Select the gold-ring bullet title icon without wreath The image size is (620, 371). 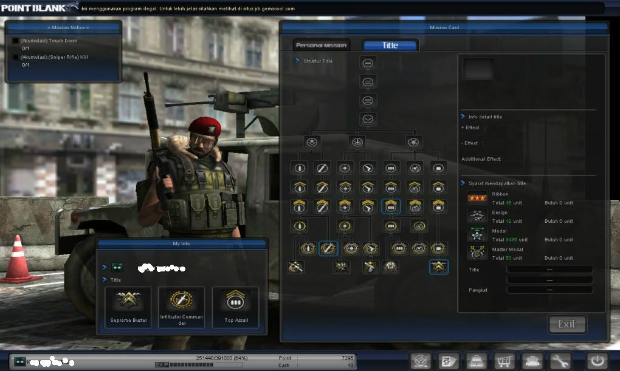(x=299, y=226)
